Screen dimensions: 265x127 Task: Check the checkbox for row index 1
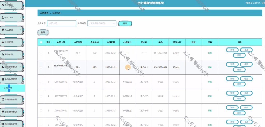click(41, 53)
